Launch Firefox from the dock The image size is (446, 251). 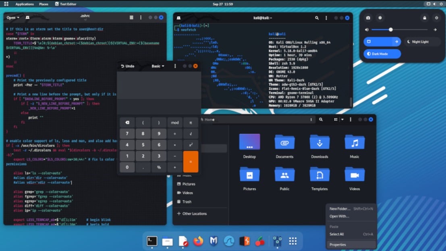click(197, 241)
